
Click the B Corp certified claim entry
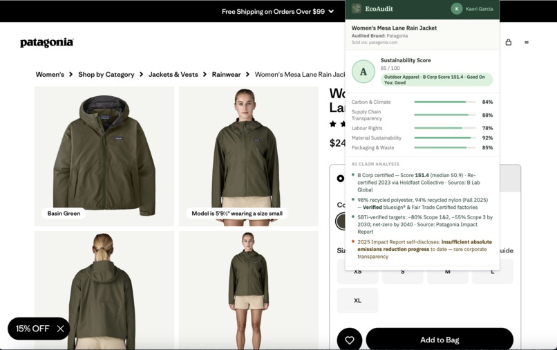click(422, 183)
